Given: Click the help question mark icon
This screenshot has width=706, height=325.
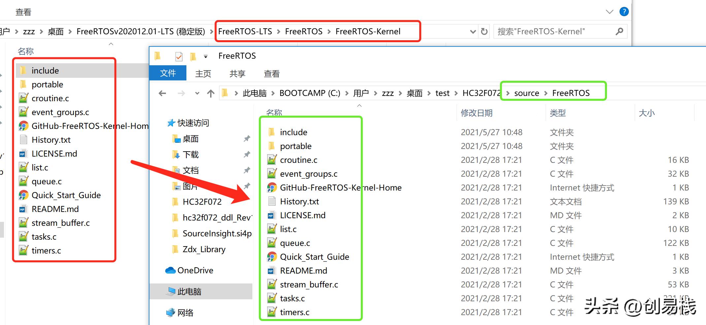Looking at the screenshot, I should click(x=624, y=12).
